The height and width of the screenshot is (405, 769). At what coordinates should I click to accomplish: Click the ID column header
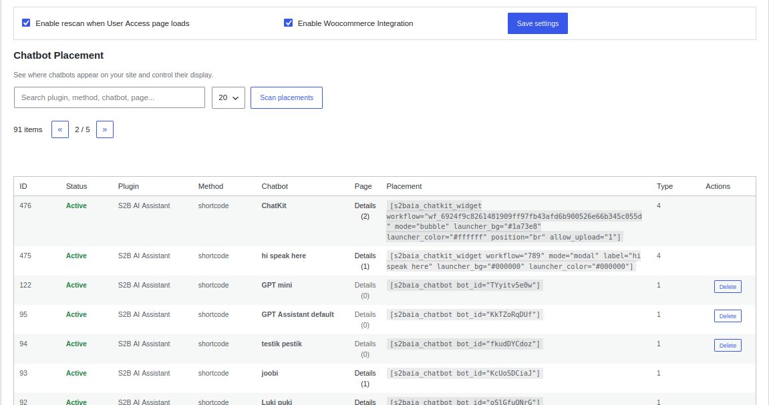[23, 186]
